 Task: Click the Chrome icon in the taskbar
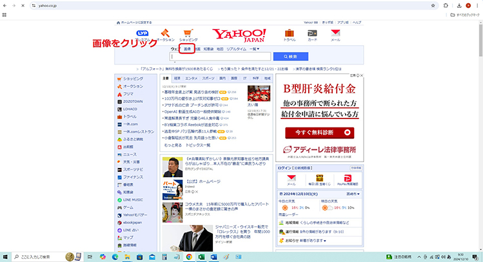(189, 257)
